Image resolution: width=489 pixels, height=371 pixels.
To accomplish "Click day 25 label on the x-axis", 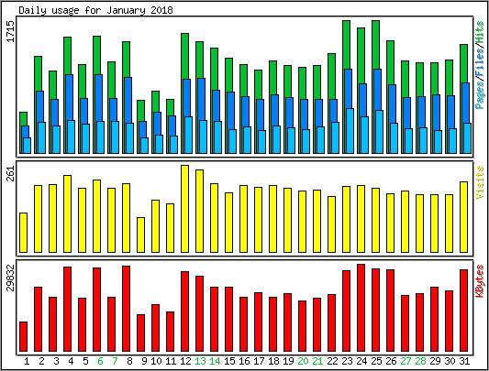I will [x=376, y=361].
